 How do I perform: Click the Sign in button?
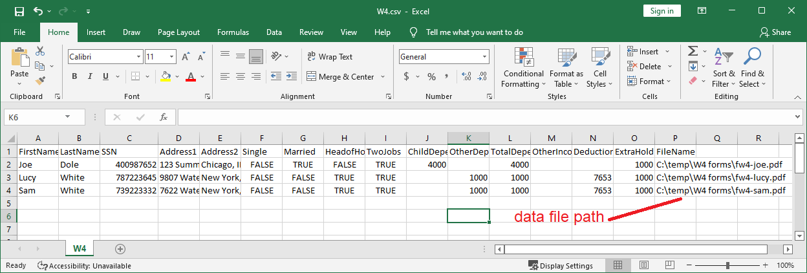pos(662,11)
